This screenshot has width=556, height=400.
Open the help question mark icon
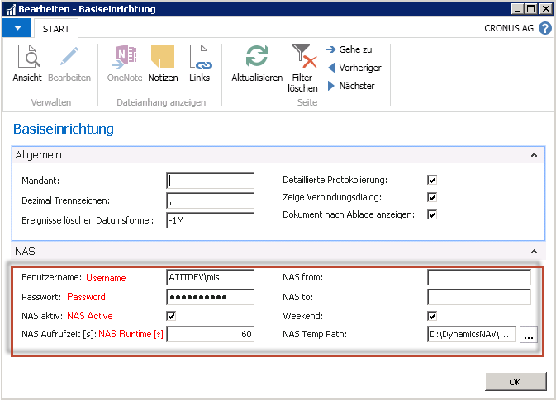(x=545, y=28)
